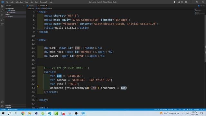This screenshot has width=206, height=116.
Task: Close bai1.html in Open Editors list
Action: coord(7,12)
